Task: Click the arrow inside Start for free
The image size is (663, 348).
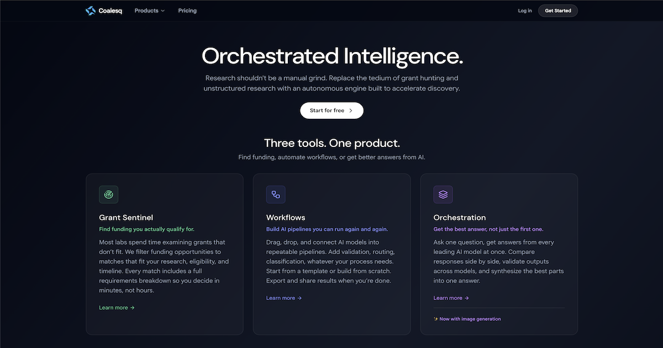Action: click(x=350, y=110)
